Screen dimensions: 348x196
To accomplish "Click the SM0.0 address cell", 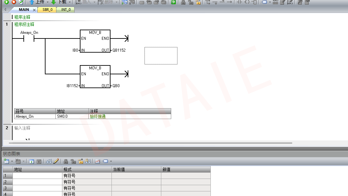I will tap(72, 116).
